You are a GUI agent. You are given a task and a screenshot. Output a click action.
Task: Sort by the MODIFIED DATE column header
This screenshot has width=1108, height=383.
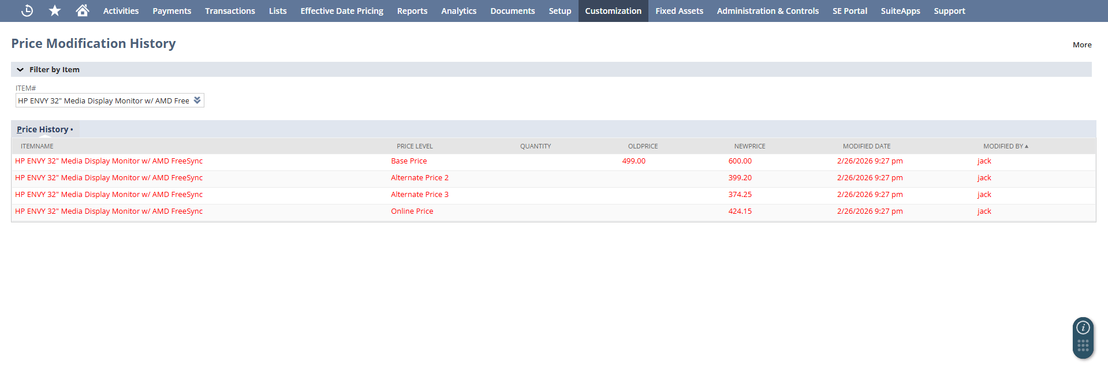(866, 146)
